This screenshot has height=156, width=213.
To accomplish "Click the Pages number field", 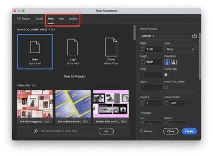I will coord(151,75).
